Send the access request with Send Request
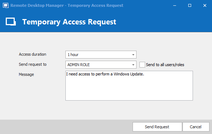The height and width of the screenshot is (134, 212). 157,127
